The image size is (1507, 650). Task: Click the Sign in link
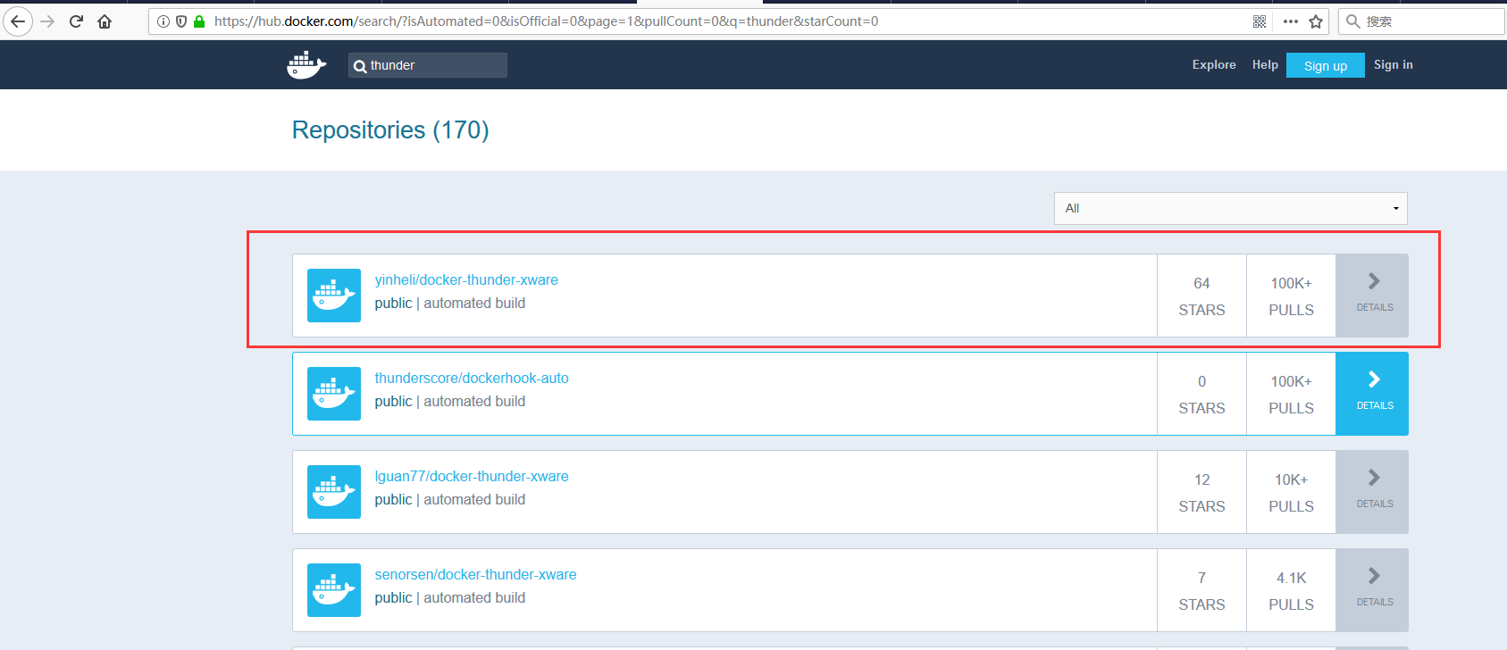(x=1394, y=64)
